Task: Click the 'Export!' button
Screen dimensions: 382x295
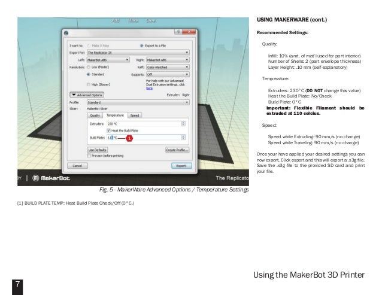Action: coord(181,166)
